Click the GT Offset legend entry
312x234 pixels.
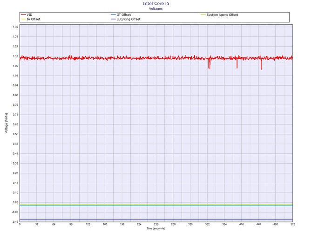pos(121,15)
